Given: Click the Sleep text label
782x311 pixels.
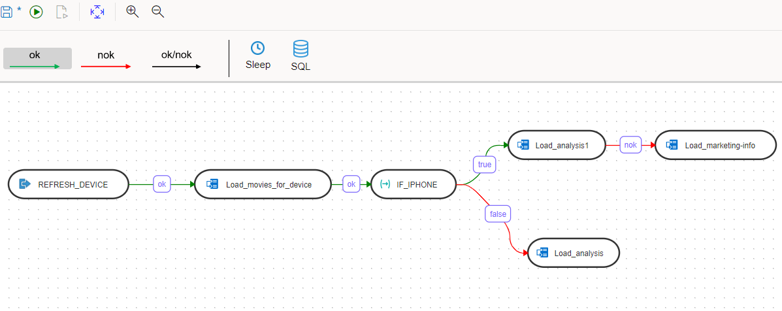Looking at the screenshot, I should pyautogui.click(x=258, y=65).
